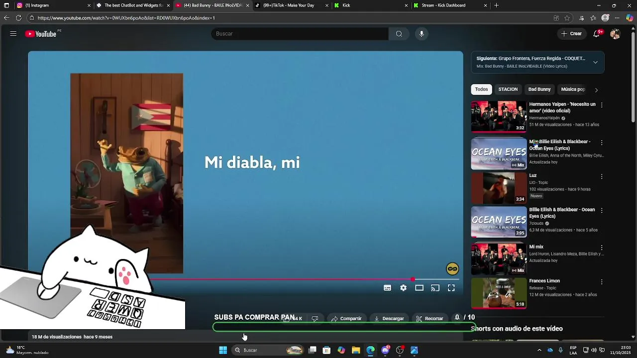The image size is (637, 358).
Task: Toggle subtitles in the video player
Action: (x=387, y=288)
